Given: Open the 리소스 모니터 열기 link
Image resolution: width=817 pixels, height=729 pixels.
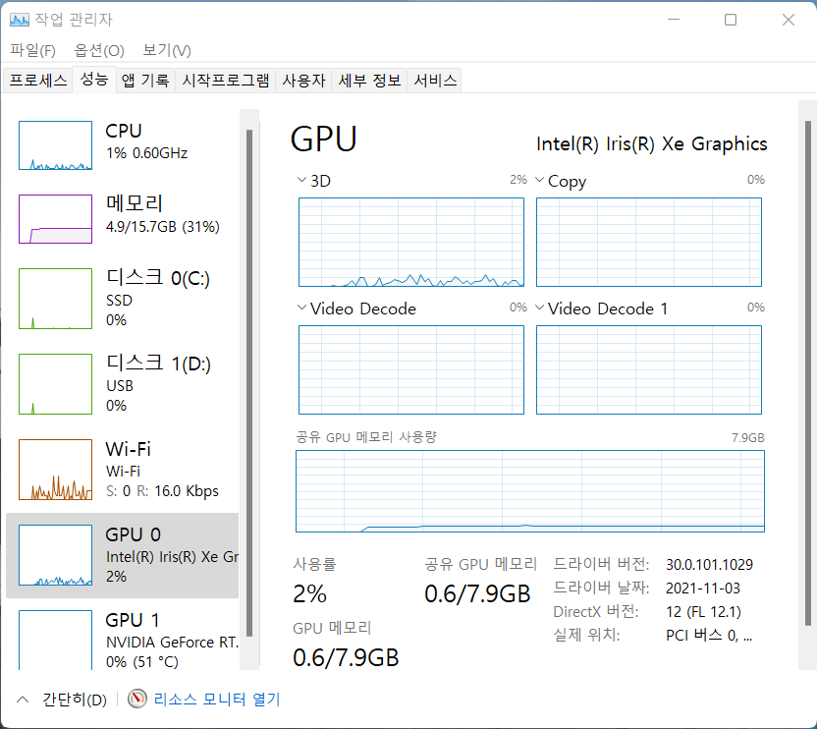Looking at the screenshot, I should 216,700.
